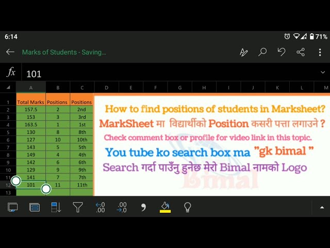Viewport: 330px width, 248px height.
Task: Expand the ribbon with bottom-right up arrow
Action: (322, 207)
